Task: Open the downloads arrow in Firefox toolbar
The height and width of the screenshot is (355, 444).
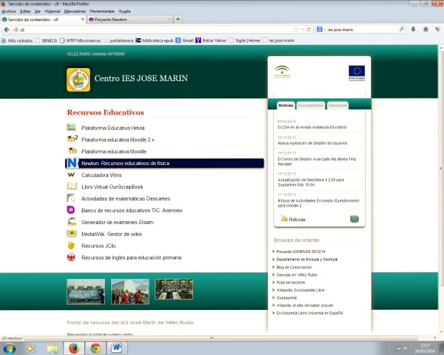Action: tap(413, 29)
